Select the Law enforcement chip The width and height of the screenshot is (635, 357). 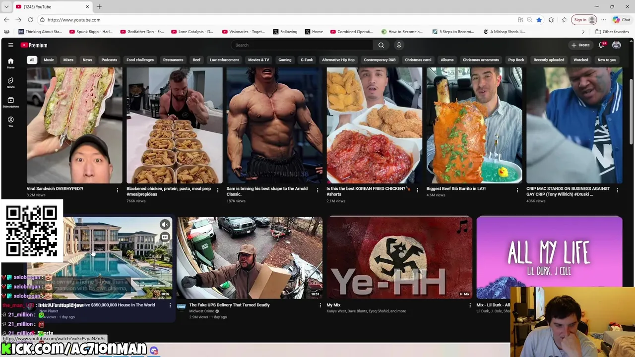[224, 60]
